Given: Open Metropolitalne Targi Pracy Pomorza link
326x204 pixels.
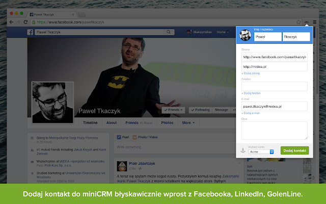Looking at the screenshot, I should (73, 138).
